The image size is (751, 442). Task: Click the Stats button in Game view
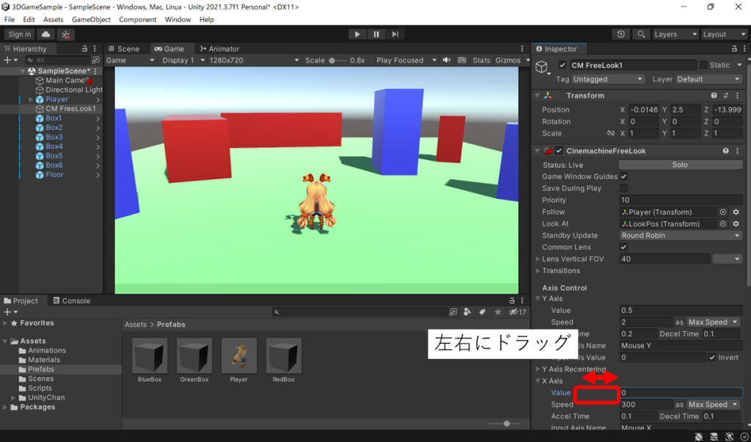[481, 59]
